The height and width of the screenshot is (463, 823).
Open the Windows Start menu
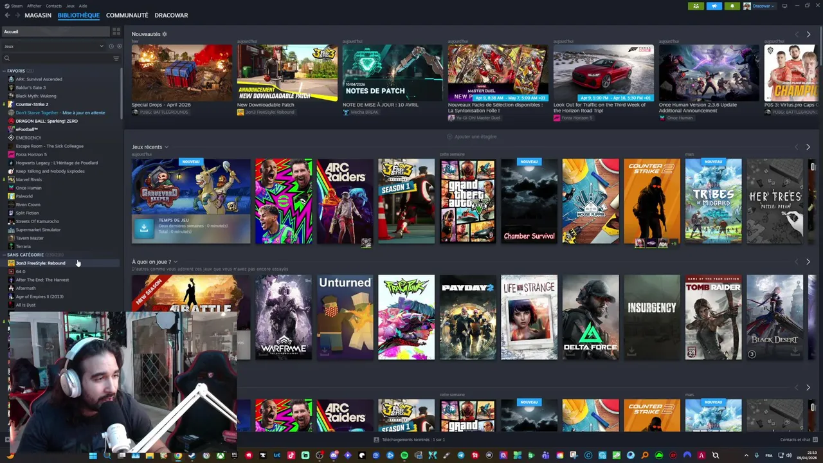coord(93,456)
